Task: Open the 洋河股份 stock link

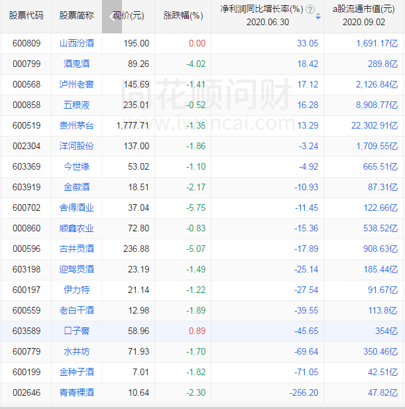Action: click(x=77, y=146)
